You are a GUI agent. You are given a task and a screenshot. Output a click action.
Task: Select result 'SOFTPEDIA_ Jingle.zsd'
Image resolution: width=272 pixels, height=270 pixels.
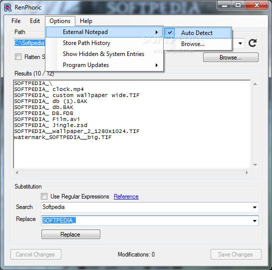[x=50, y=125]
